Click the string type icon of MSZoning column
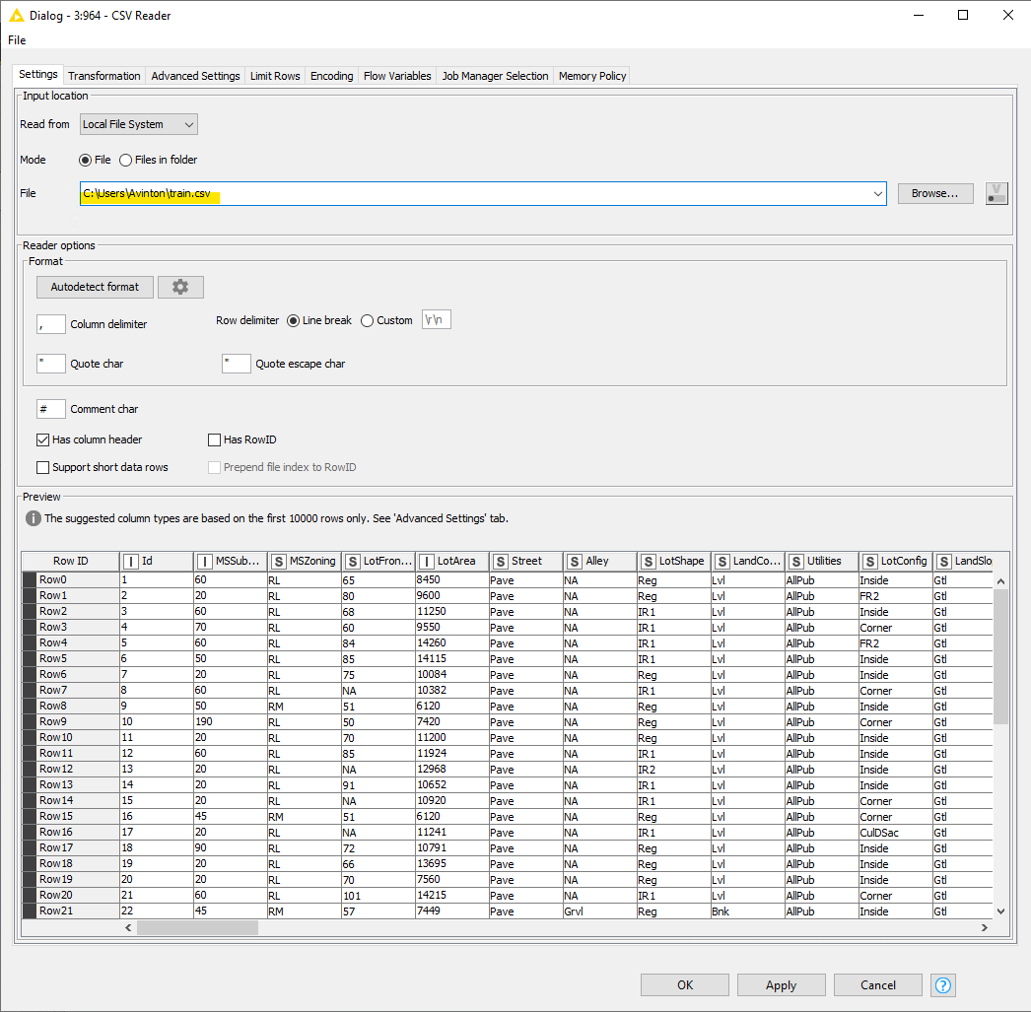 [279, 562]
